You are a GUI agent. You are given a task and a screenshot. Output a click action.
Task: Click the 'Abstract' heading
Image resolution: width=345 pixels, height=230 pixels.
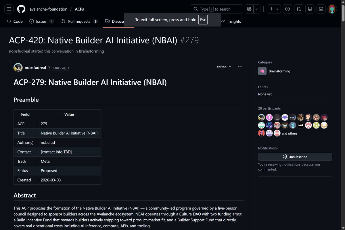[x=25, y=195]
